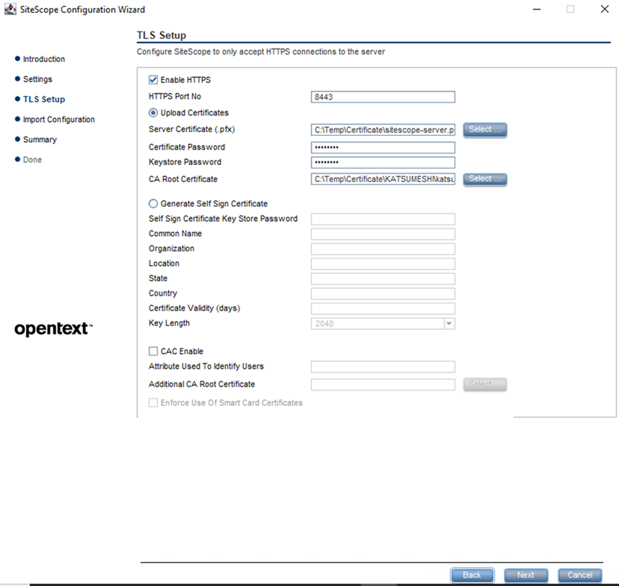Minimize the SiteScope Configuration Wizard window
The height and width of the screenshot is (586, 619).
537,9
